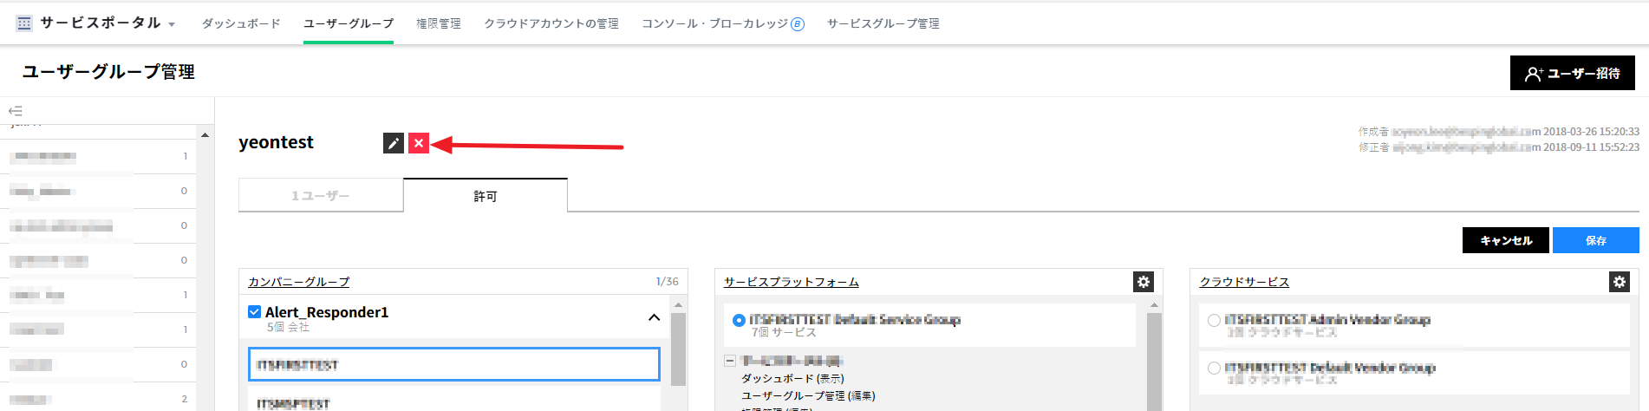Click the pencil edit icon beside yeontest

click(393, 143)
